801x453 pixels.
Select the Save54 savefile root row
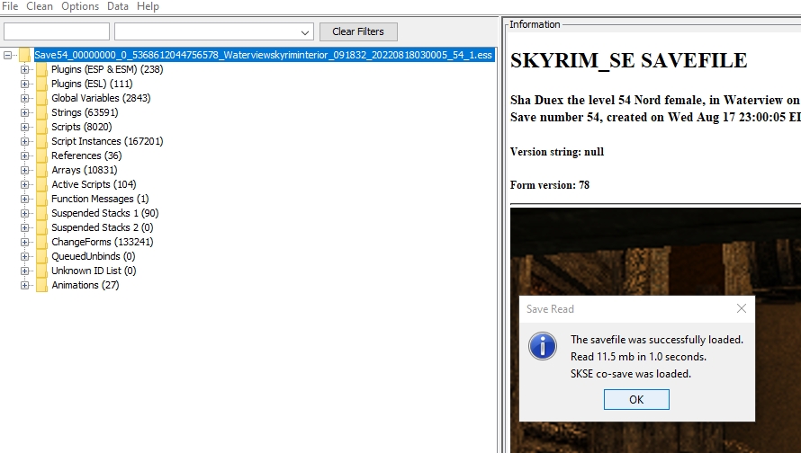[x=264, y=55]
